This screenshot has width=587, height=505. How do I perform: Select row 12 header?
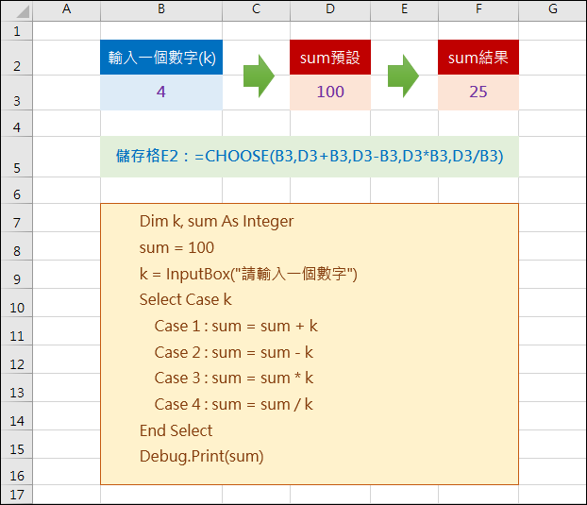17,360
